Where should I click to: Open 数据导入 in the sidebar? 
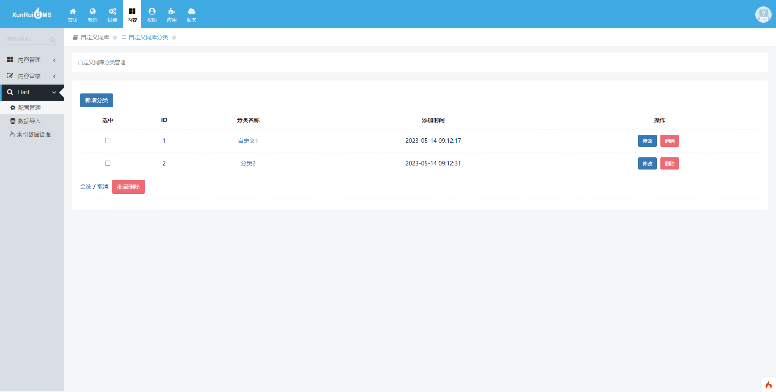point(32,121)
